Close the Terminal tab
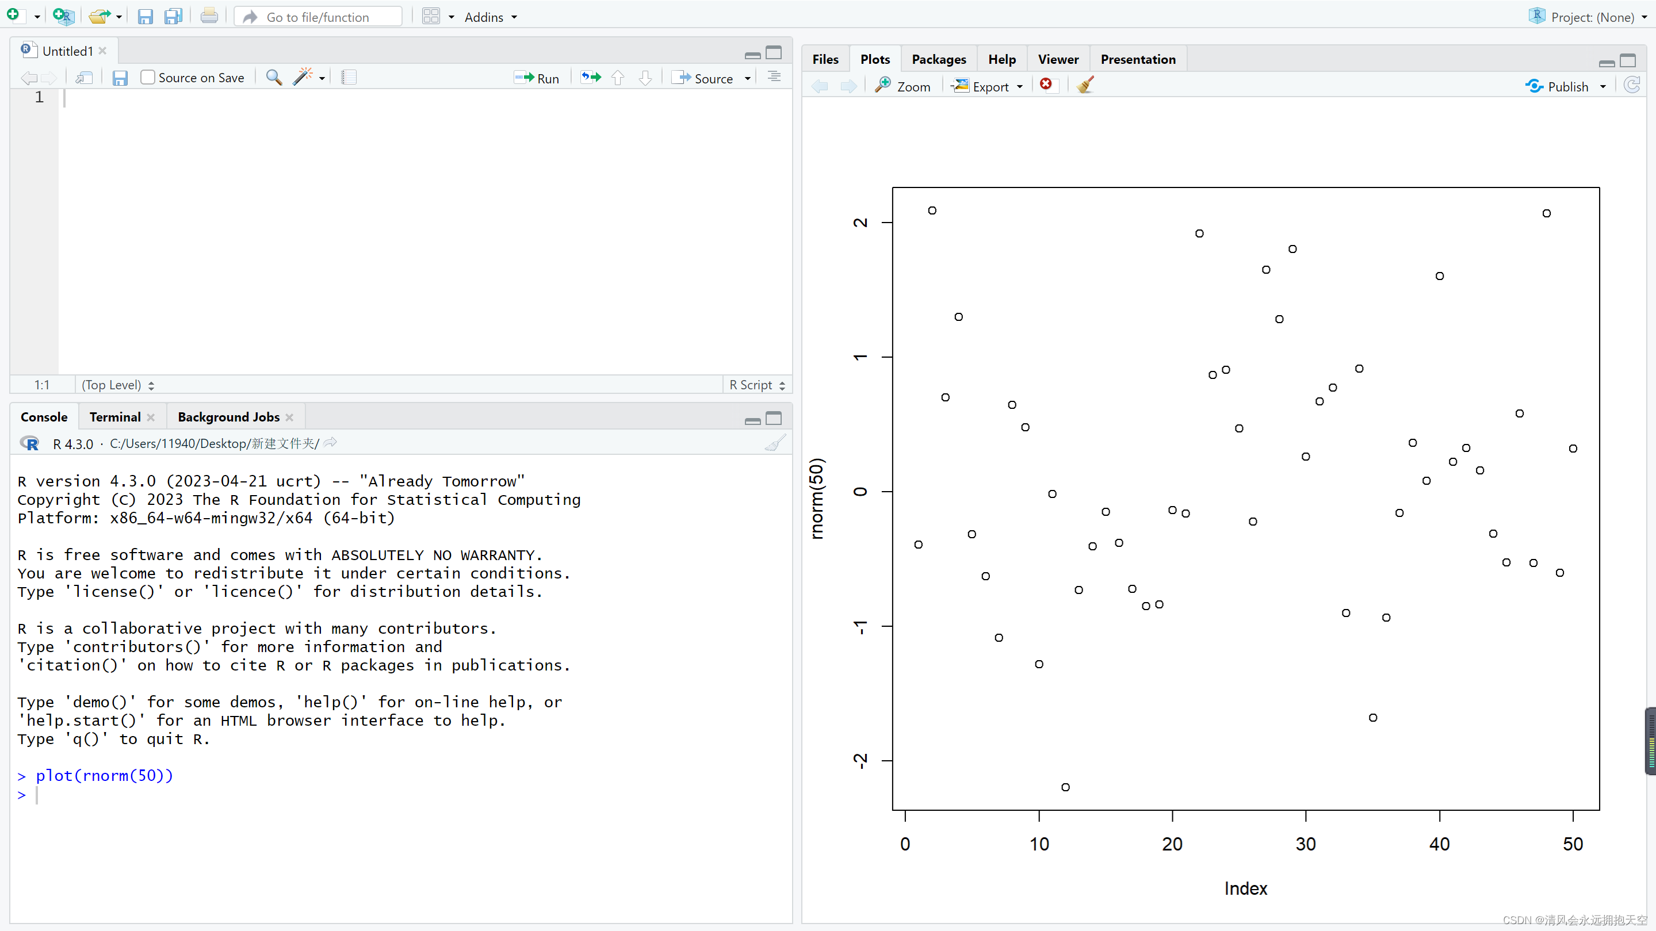 151,417
